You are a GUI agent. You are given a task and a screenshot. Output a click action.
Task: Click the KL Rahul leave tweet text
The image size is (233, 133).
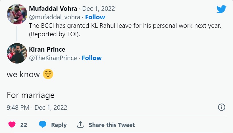point(125,26)
